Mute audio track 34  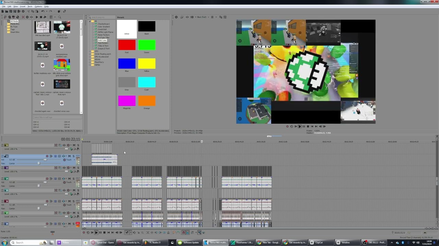click(69, 179)
